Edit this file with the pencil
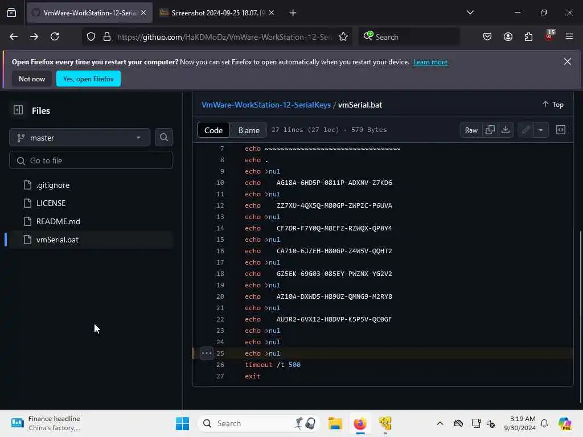The height and width of the screenshot is (437, 583). 525,130
